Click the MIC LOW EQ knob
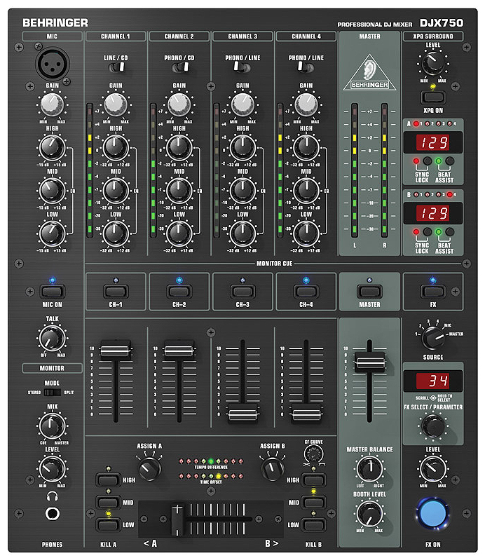Screen dimensions: 485x558 pyautogui.click(x=52, y=233)
